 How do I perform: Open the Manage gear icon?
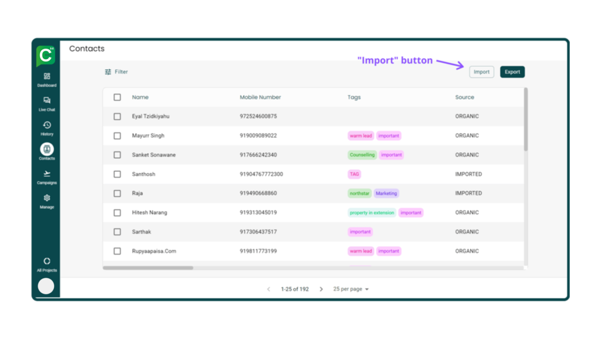47,199
